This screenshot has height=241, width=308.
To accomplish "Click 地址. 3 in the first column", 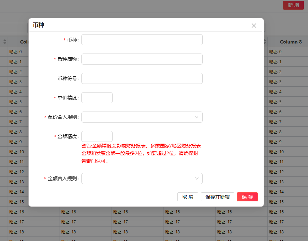I will point(15,81).
